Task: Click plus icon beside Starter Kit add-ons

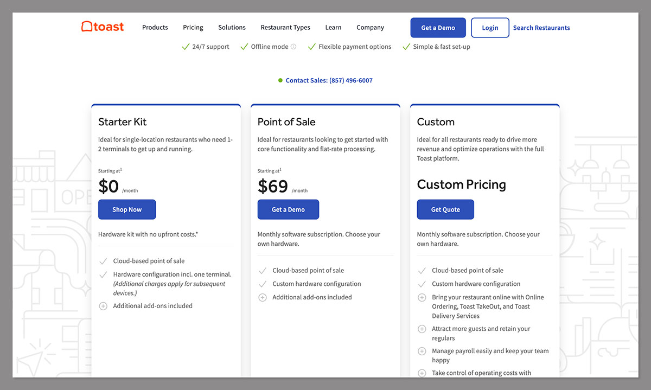Action: [103, 306]
